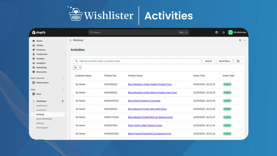Focus the Shopify top search bar
The image size is (277, 156).
pyautogui.click(x=139, y=32)
